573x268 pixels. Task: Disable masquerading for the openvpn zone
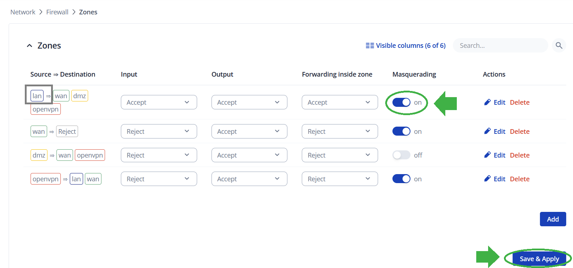[401, 179]
